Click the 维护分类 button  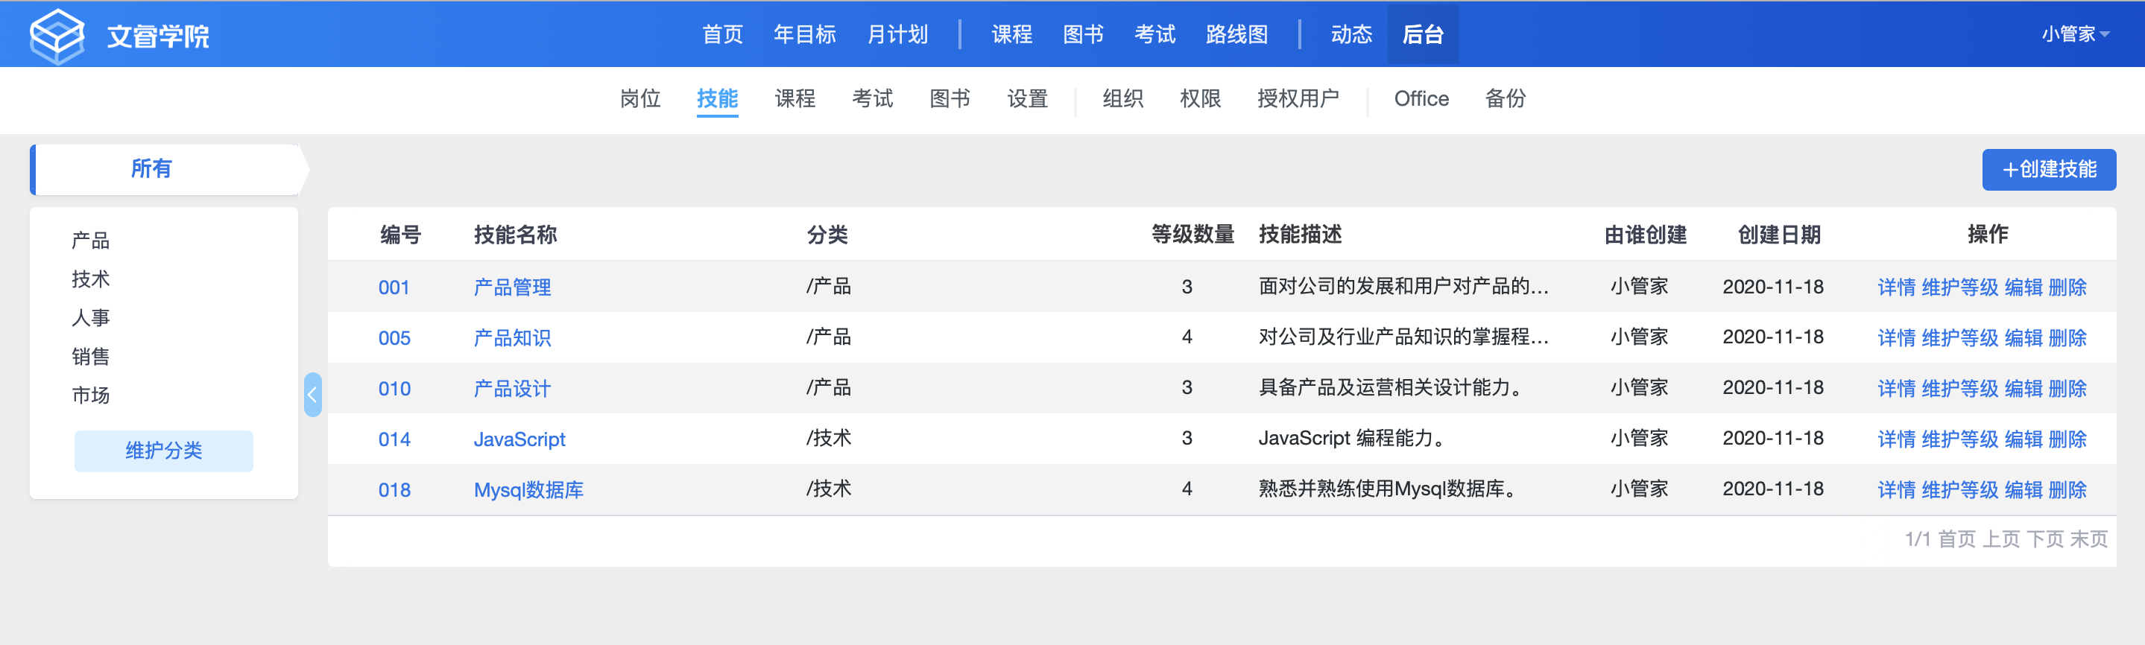(163, 451)
